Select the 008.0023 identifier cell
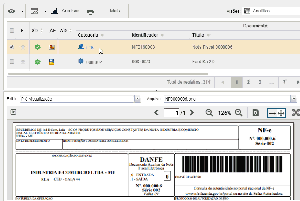Viewport: 300px width, 201px height. coord(160,62)
